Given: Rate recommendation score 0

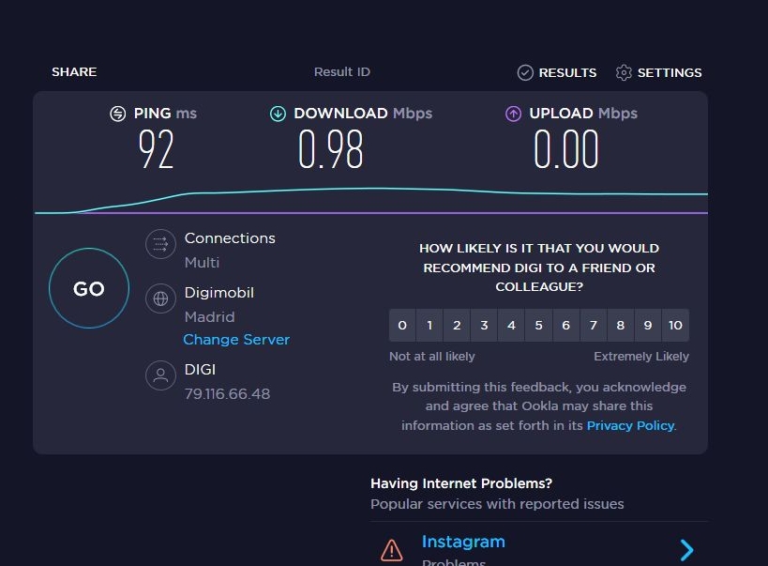Looking at the screenshot, I should coord(402,325).
